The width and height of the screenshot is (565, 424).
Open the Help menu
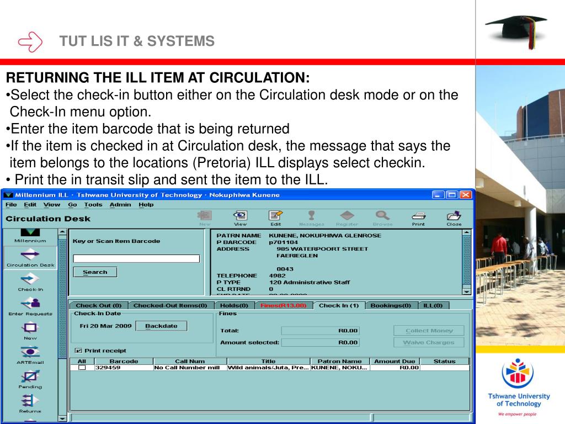[x=146, y=204]
